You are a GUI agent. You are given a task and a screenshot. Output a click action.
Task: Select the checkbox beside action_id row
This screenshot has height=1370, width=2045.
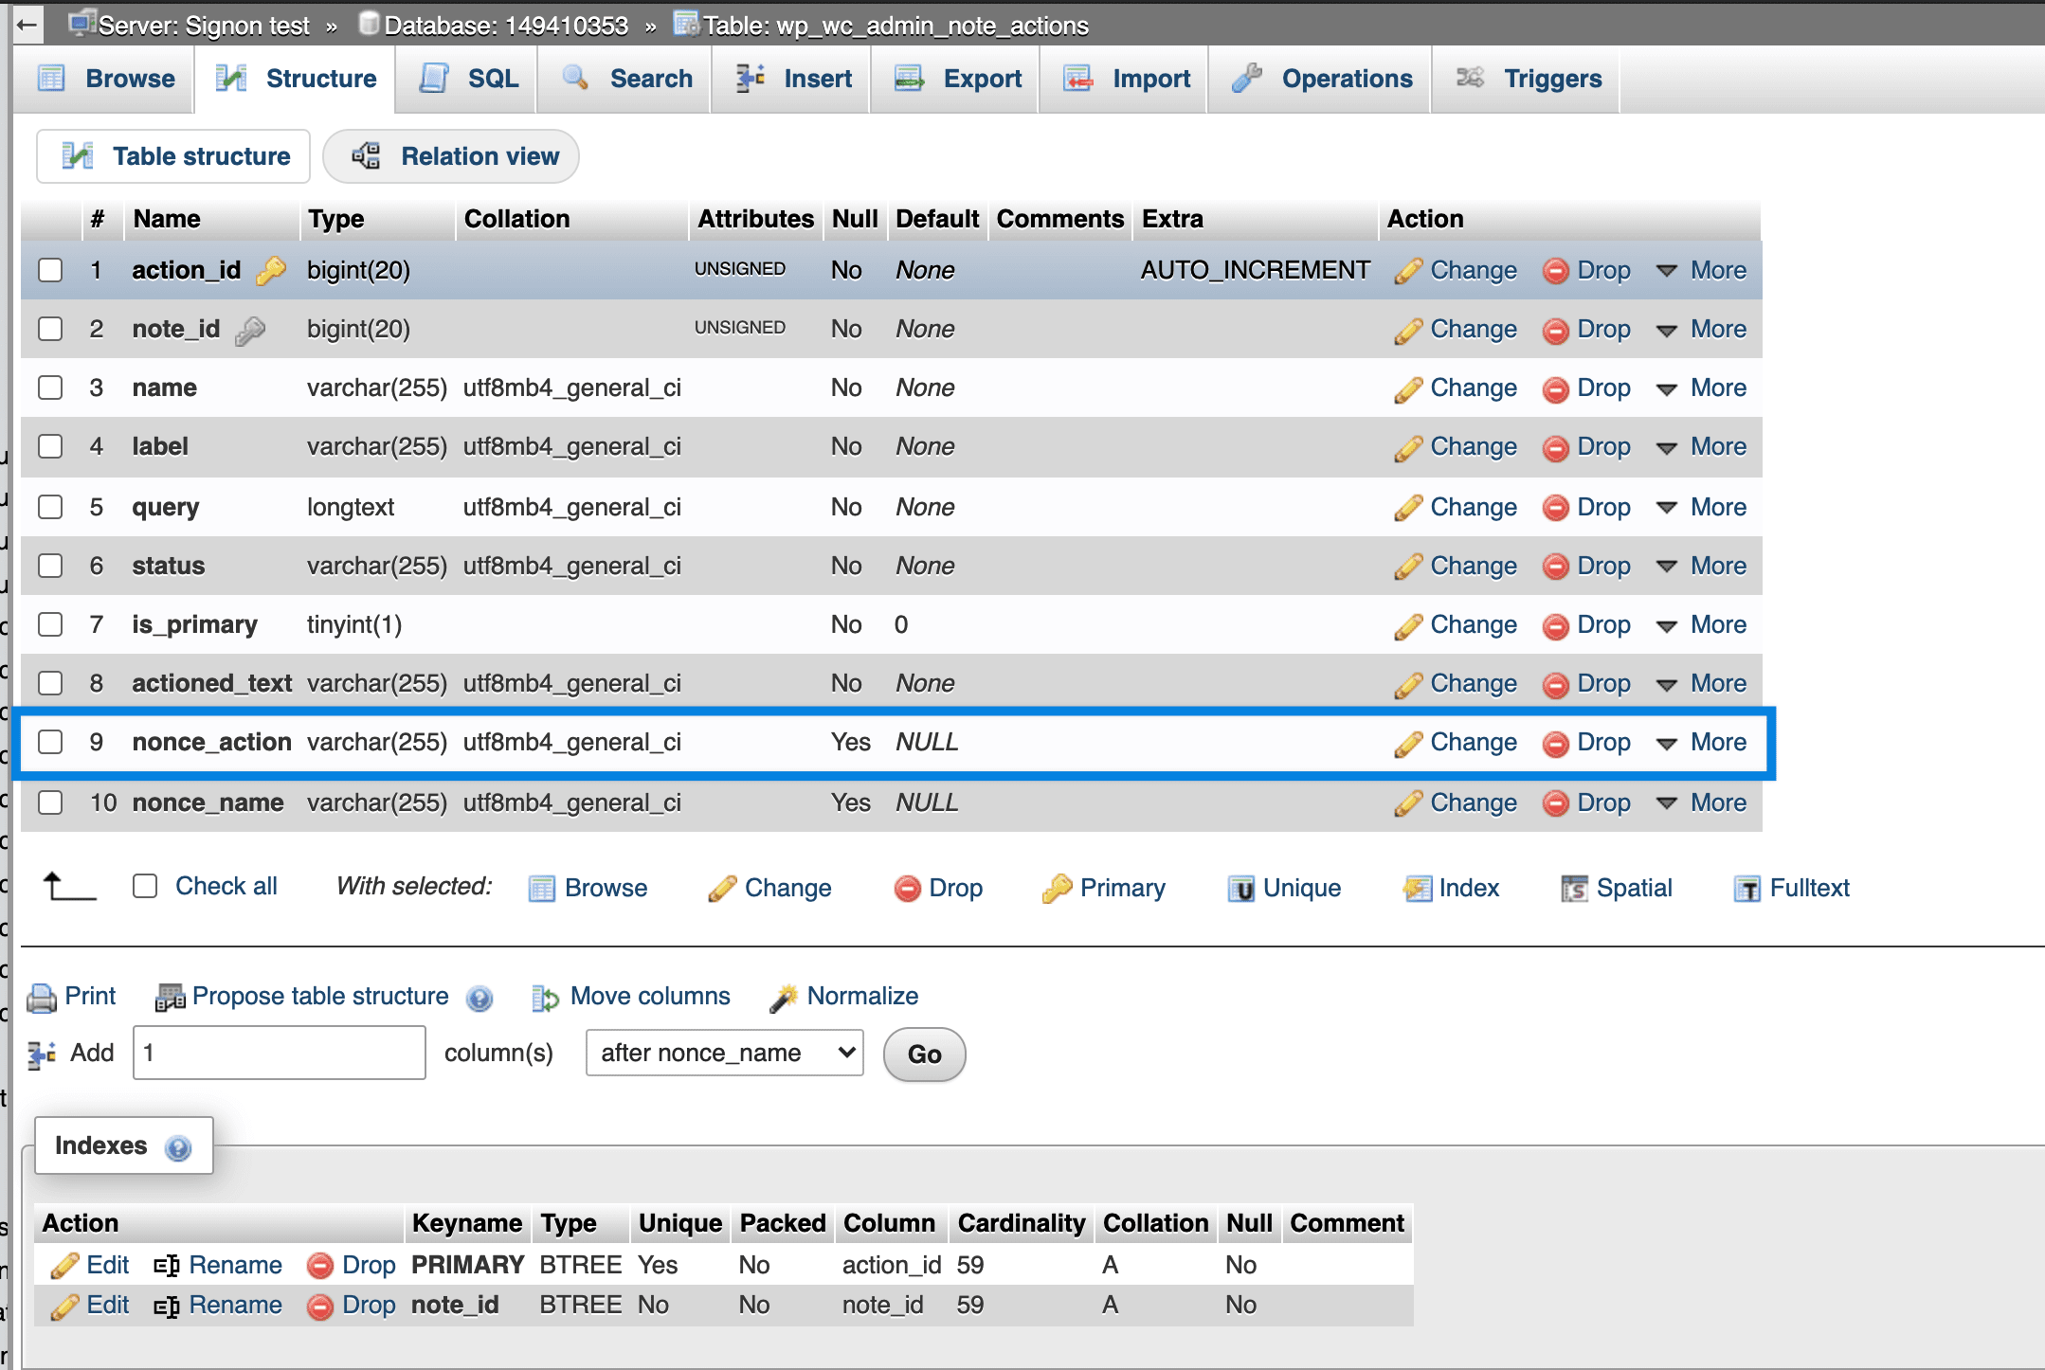pos(50,270)
